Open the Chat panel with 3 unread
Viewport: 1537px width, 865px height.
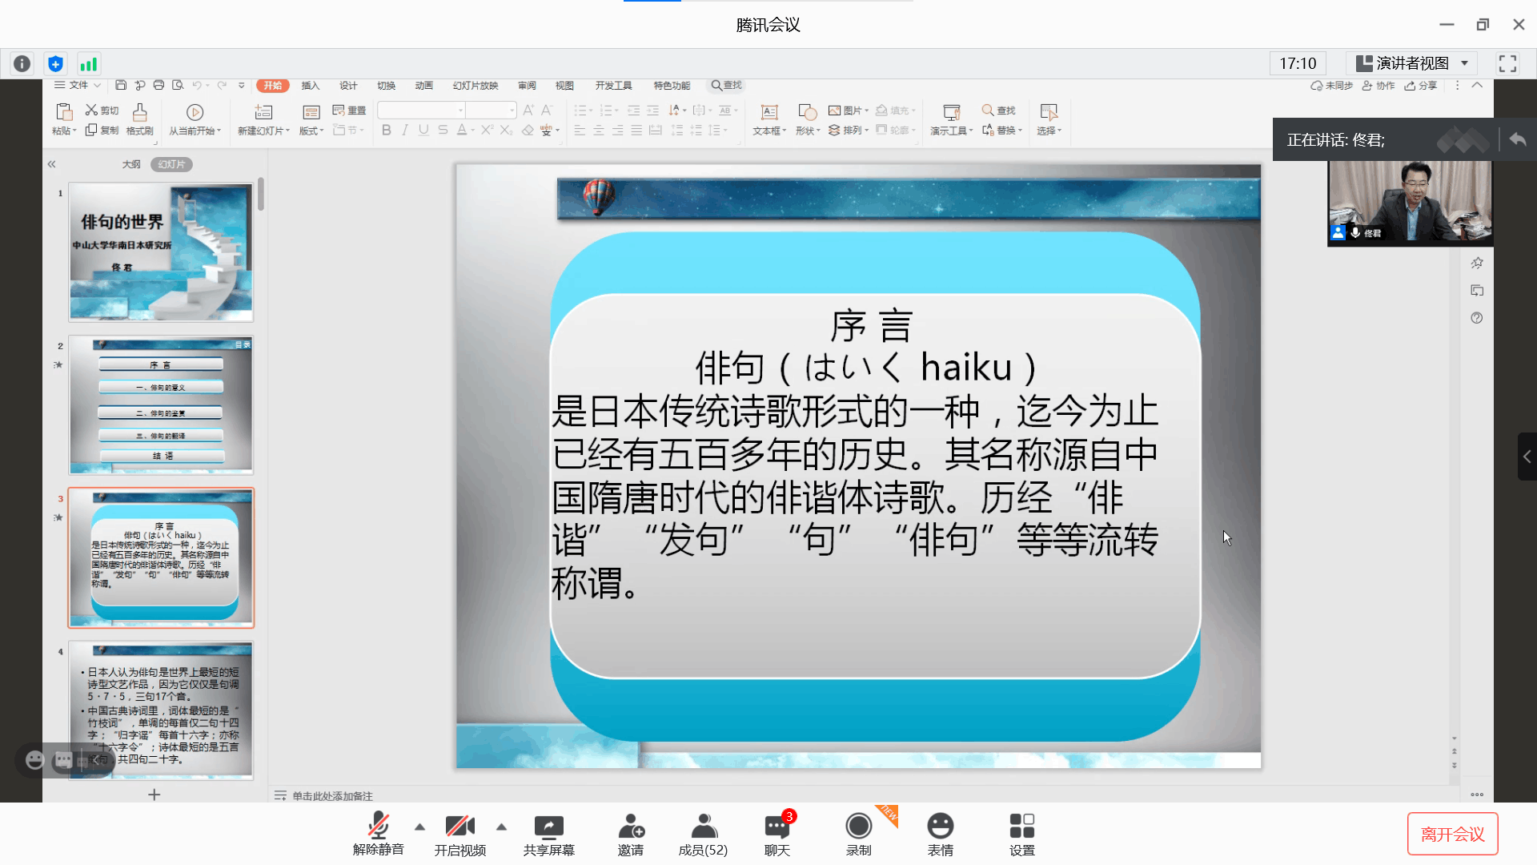click(x=777, y=827)
